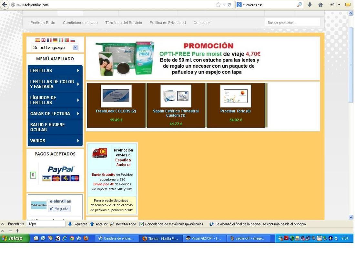355x266 pixels.
Task: Click the yellow ruler add-on icon
Action: (348, 5)
